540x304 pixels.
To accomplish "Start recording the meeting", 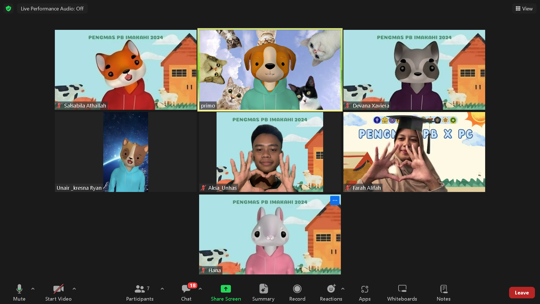I will 297,292.
